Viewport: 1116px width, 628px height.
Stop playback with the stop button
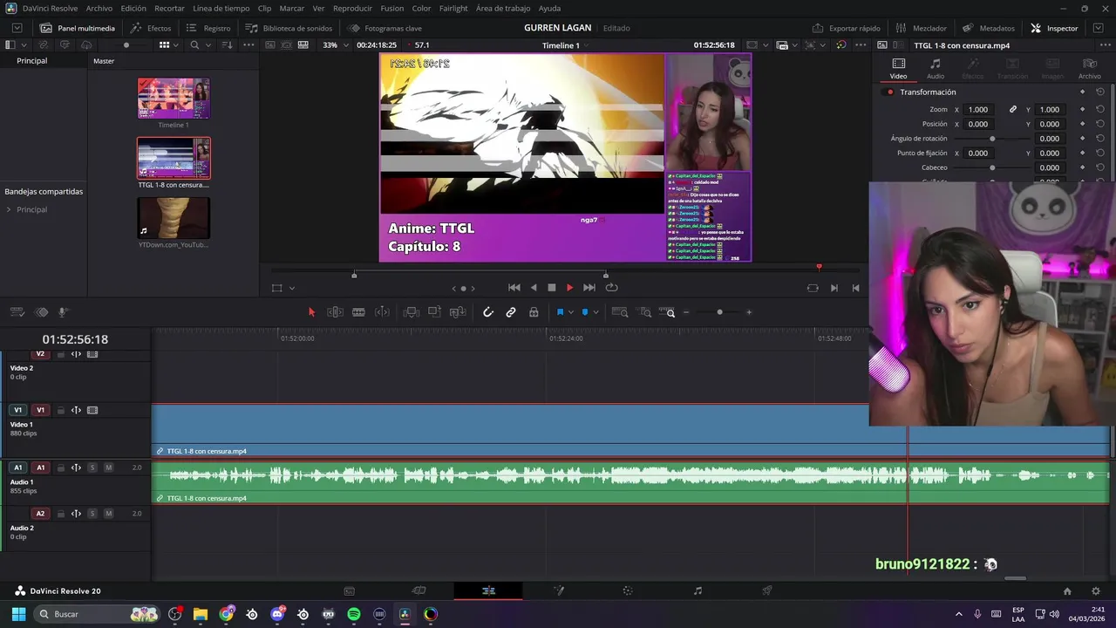pyautogui.click(x=551, y=288)
